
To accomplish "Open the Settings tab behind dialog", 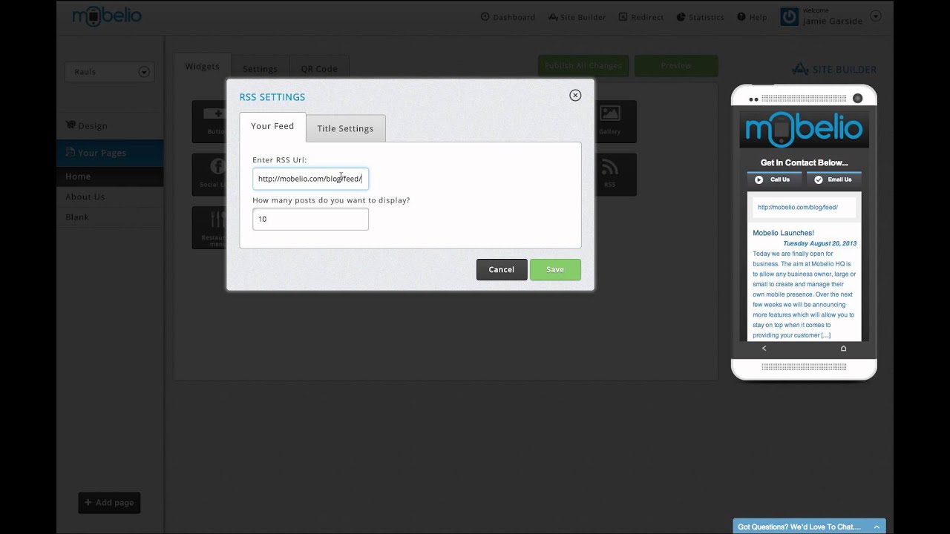I will tap(260, 69).
